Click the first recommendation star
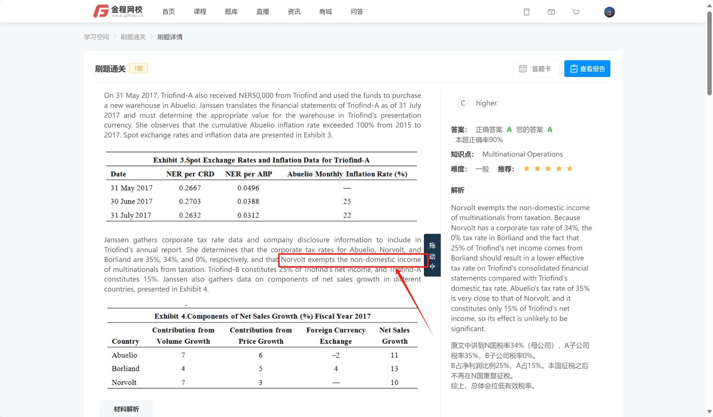 tap(527, 169)
